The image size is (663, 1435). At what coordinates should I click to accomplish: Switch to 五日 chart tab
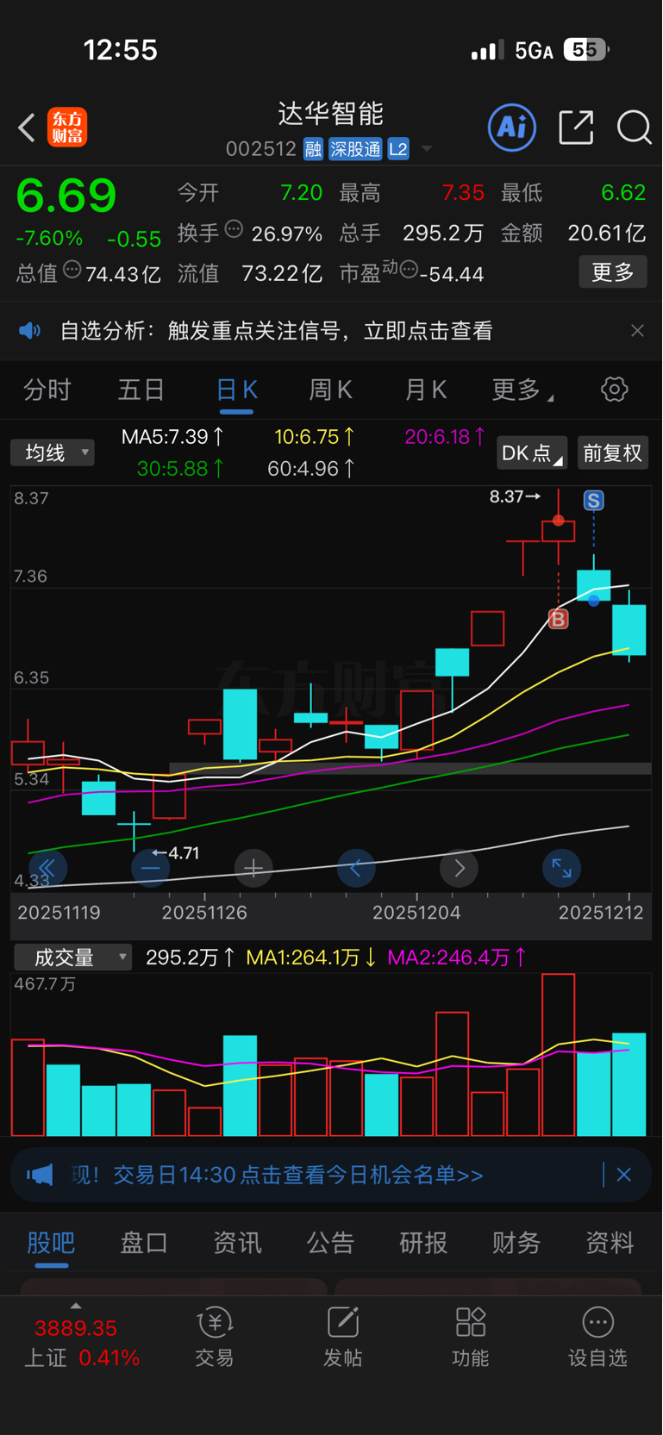pos(141,390)
